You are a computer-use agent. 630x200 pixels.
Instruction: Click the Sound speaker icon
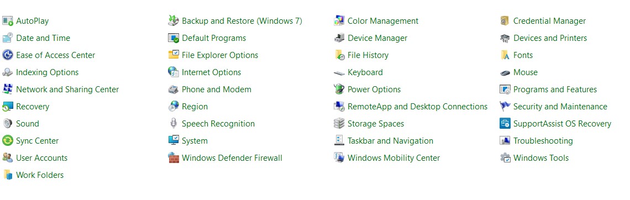[x=8, y=124]
